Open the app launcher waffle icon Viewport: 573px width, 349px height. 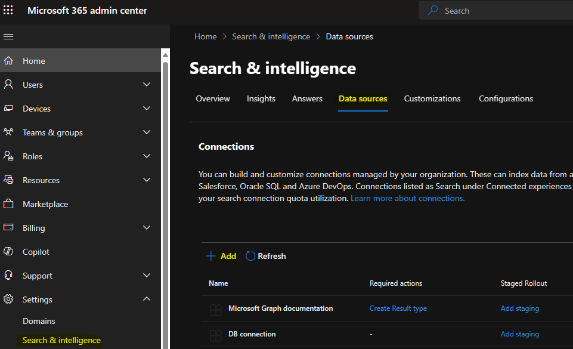(x=8, y=10)
